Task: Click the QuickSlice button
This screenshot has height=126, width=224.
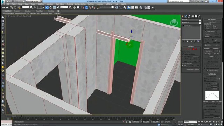Action: pos(208,45)
